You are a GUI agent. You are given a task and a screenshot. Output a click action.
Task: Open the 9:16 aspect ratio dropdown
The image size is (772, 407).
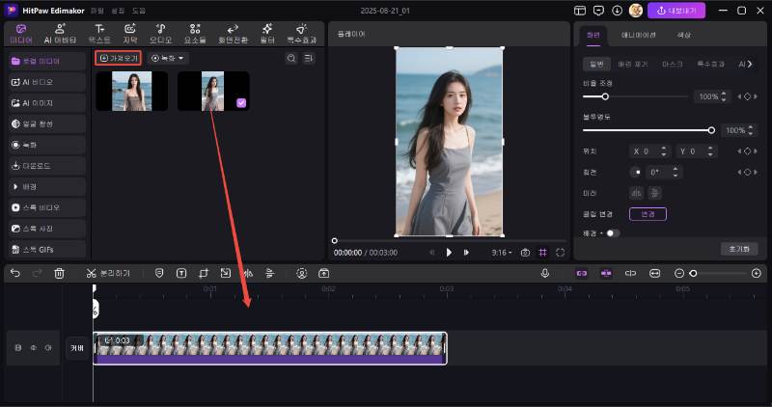coord(501,253)
